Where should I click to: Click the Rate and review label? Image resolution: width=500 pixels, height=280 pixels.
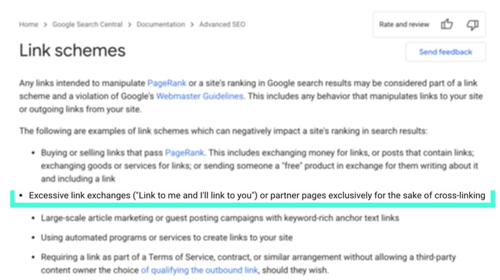(404, 25)
